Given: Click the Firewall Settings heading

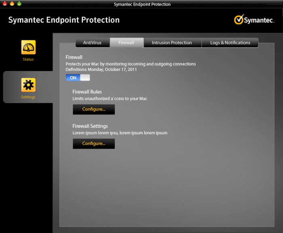Looking at the screenshot, I should tap(90, 126).
